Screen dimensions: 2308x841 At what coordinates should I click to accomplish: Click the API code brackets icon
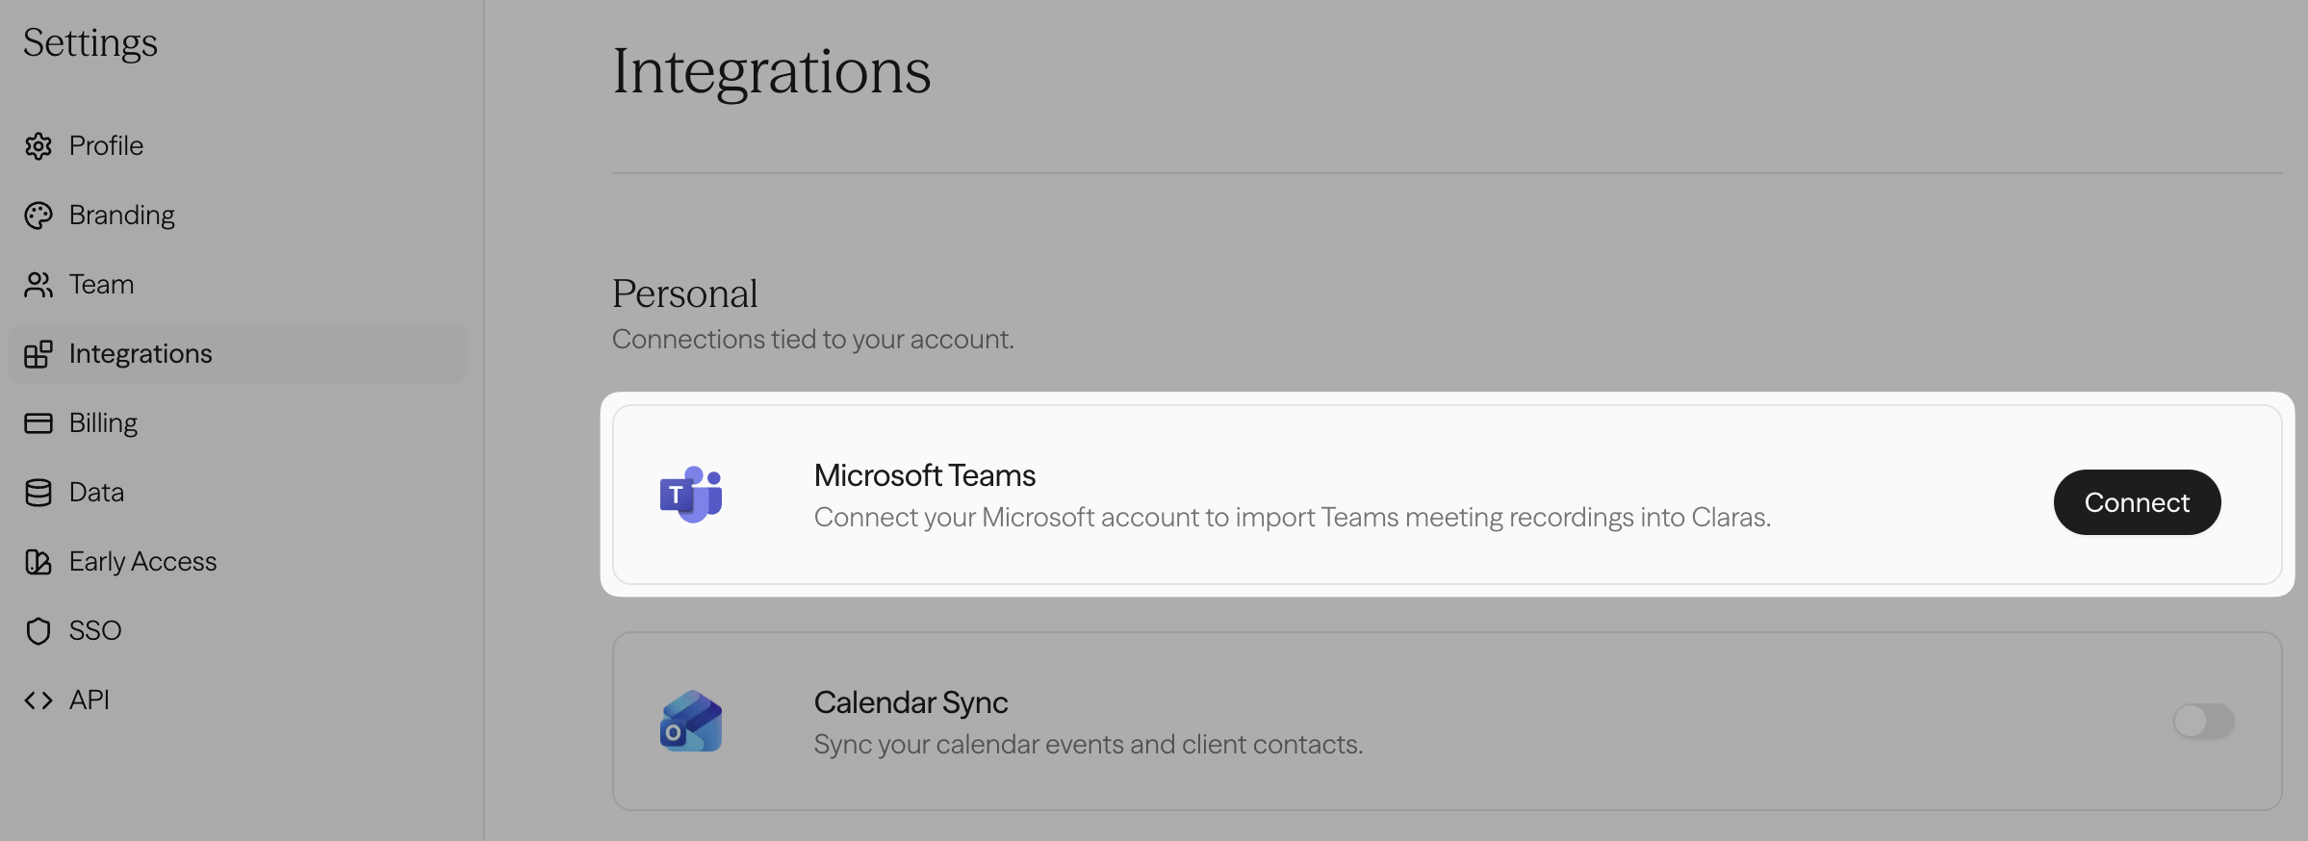tap(38, 701)
